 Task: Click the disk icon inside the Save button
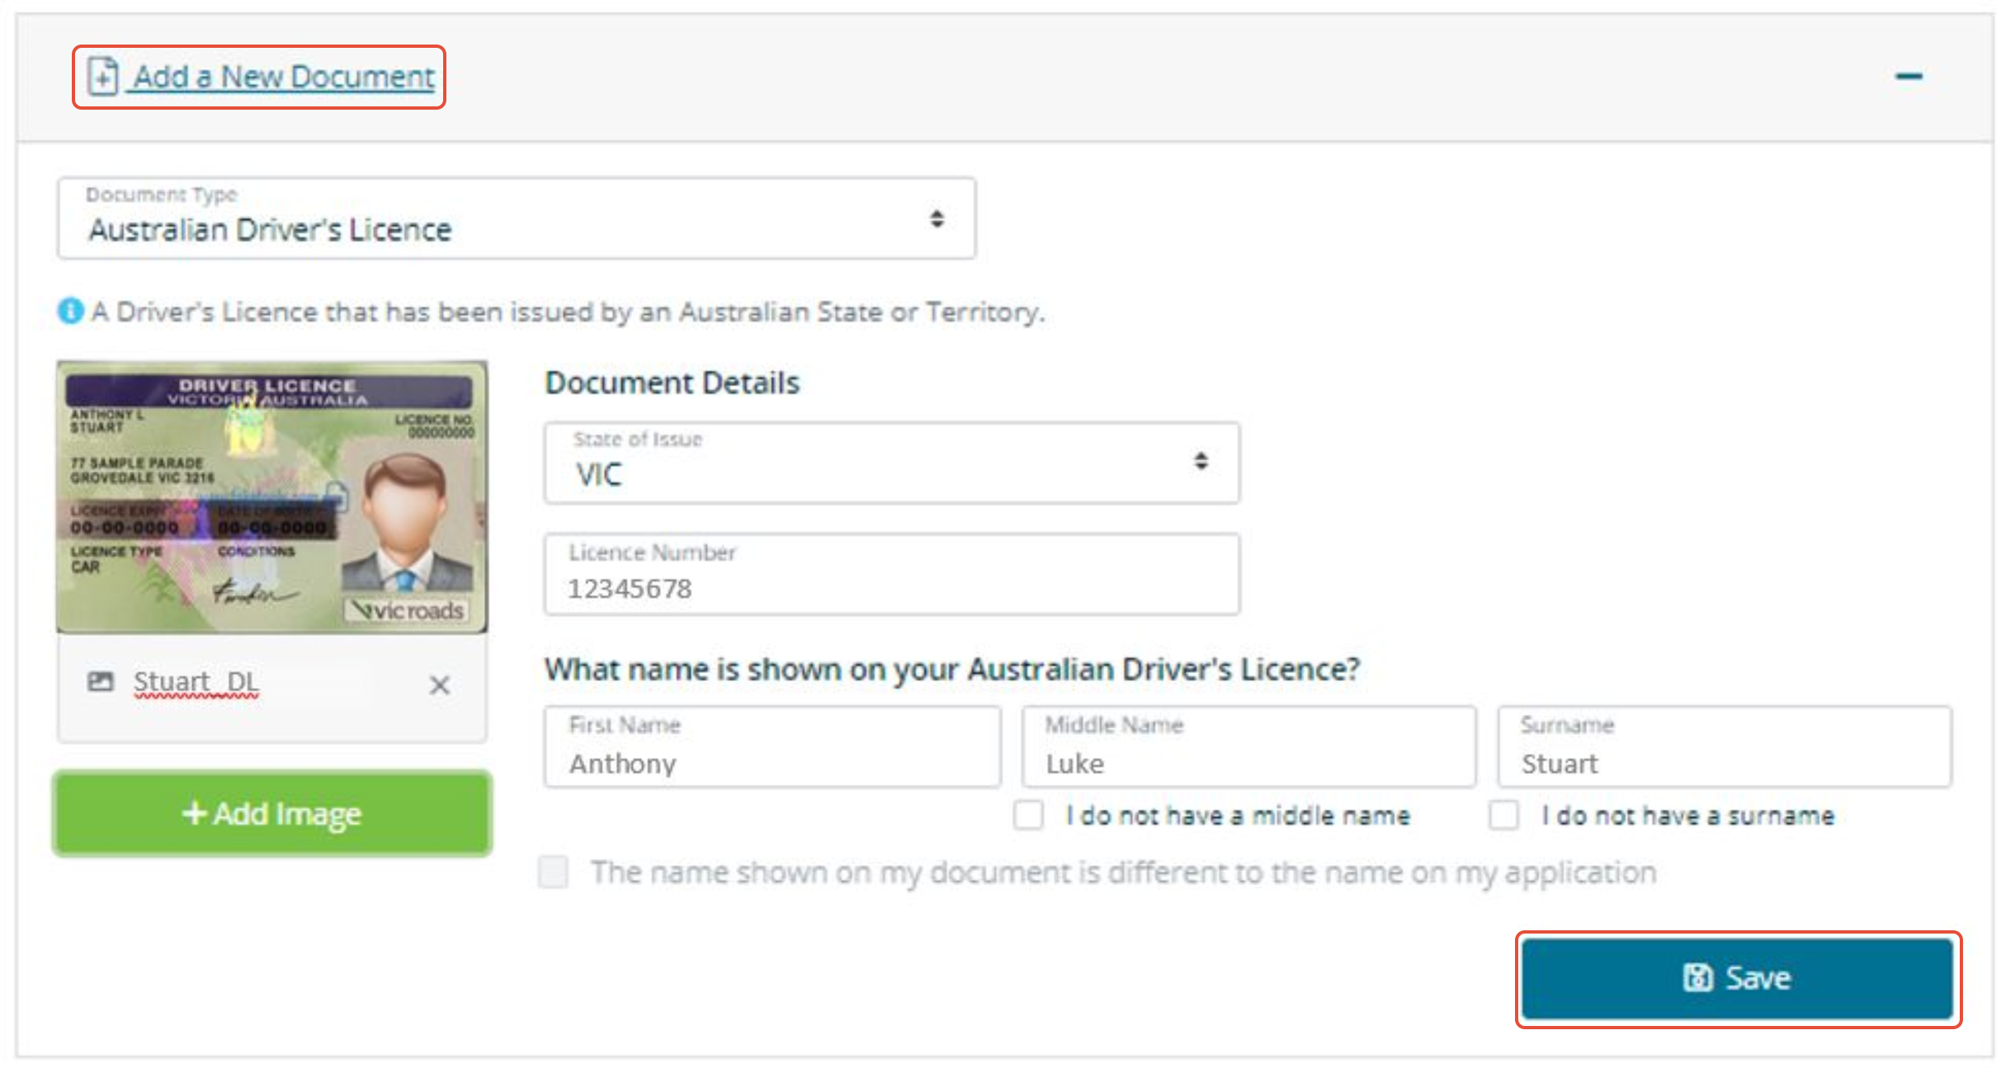tap(1697, 978)
